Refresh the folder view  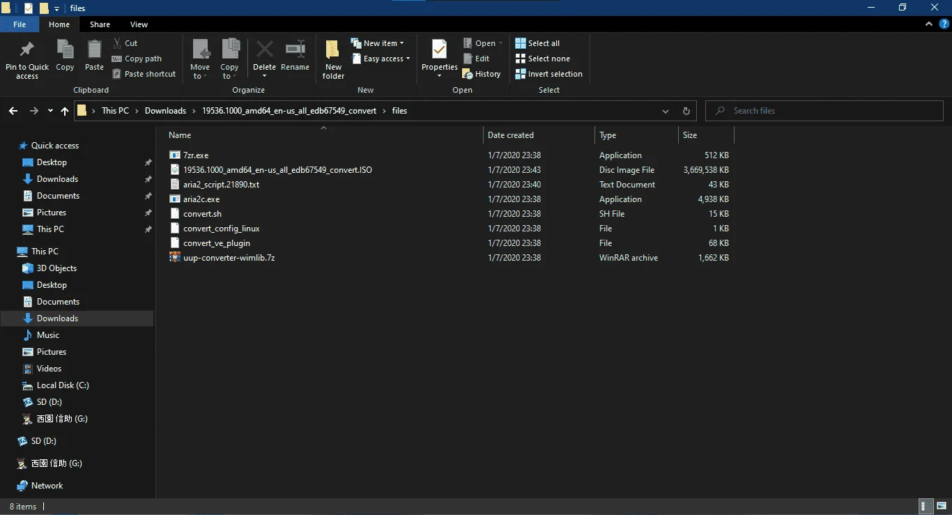(x=686, y=111)
